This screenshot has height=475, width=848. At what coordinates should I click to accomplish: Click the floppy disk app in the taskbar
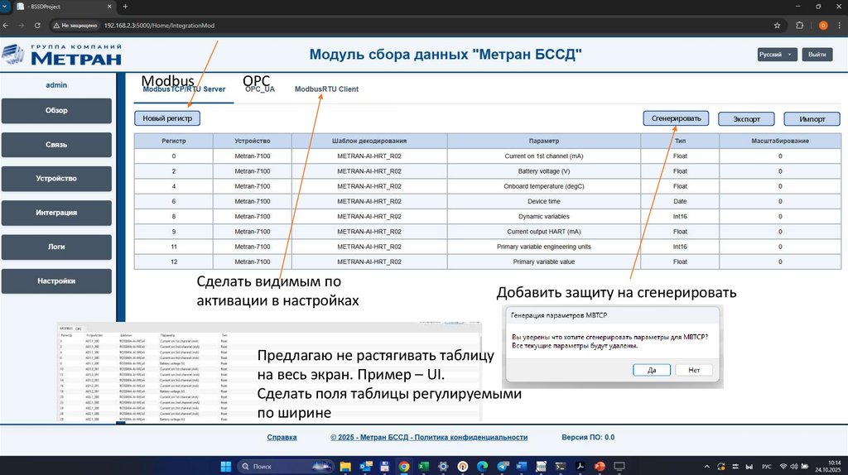click(384, 466)
